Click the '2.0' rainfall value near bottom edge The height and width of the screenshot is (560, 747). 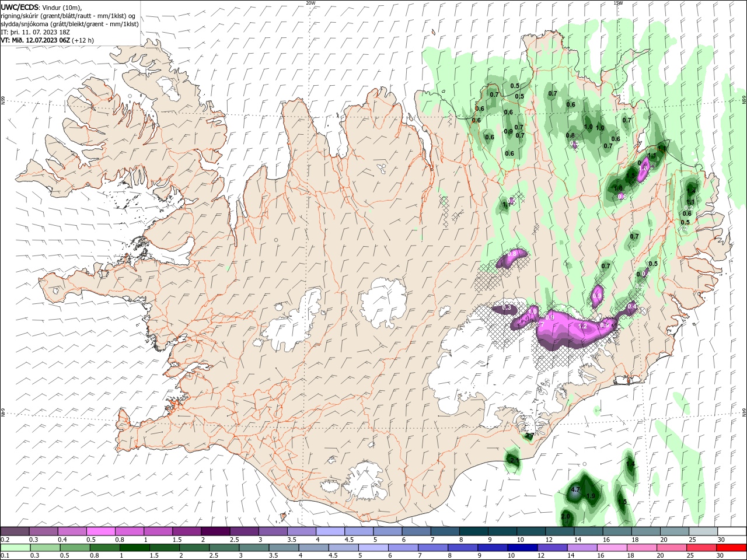point(566,517)
